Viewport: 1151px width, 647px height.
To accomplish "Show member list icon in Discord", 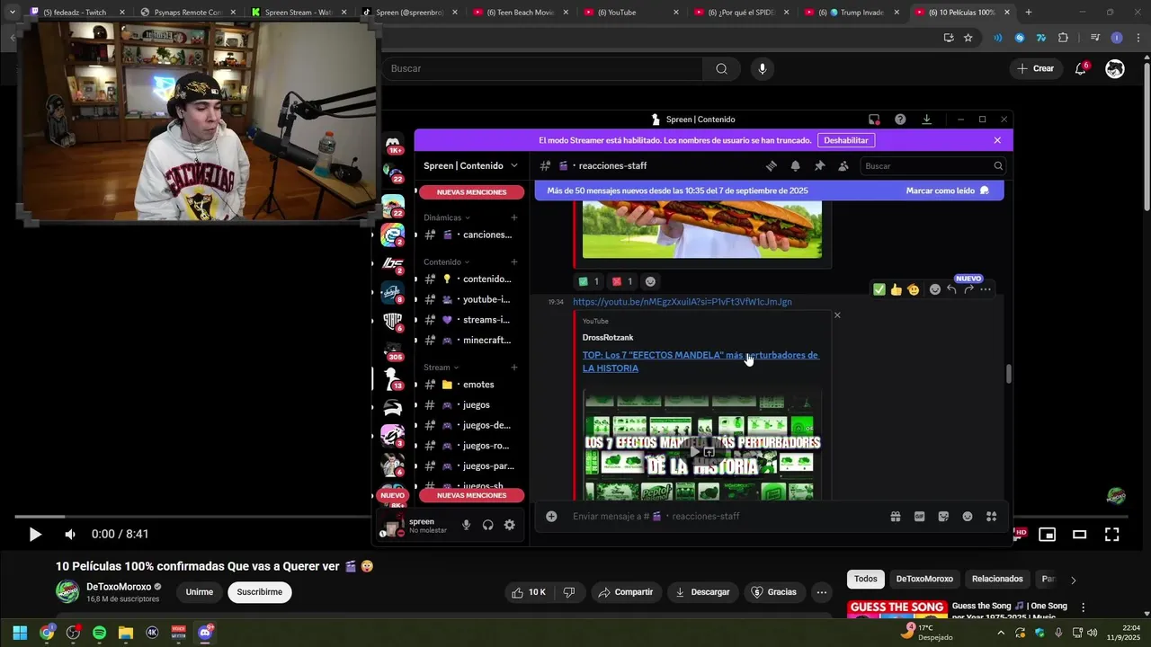I will click(843, 165).
